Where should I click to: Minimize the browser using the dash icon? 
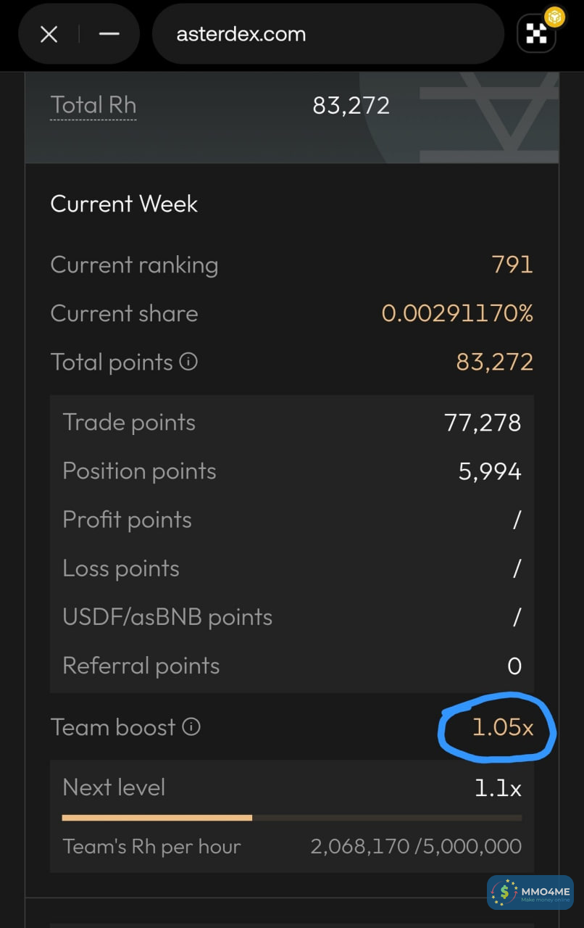(x=109, y=34)
